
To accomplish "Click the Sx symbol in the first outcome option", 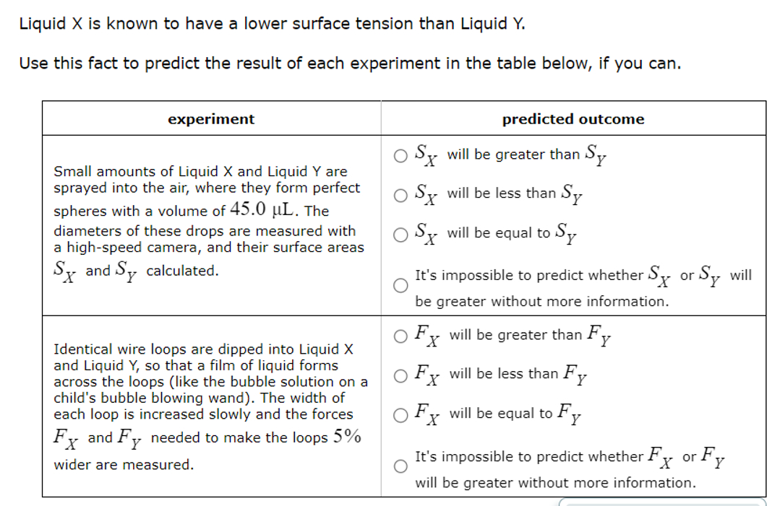I will tap(422, 152).
